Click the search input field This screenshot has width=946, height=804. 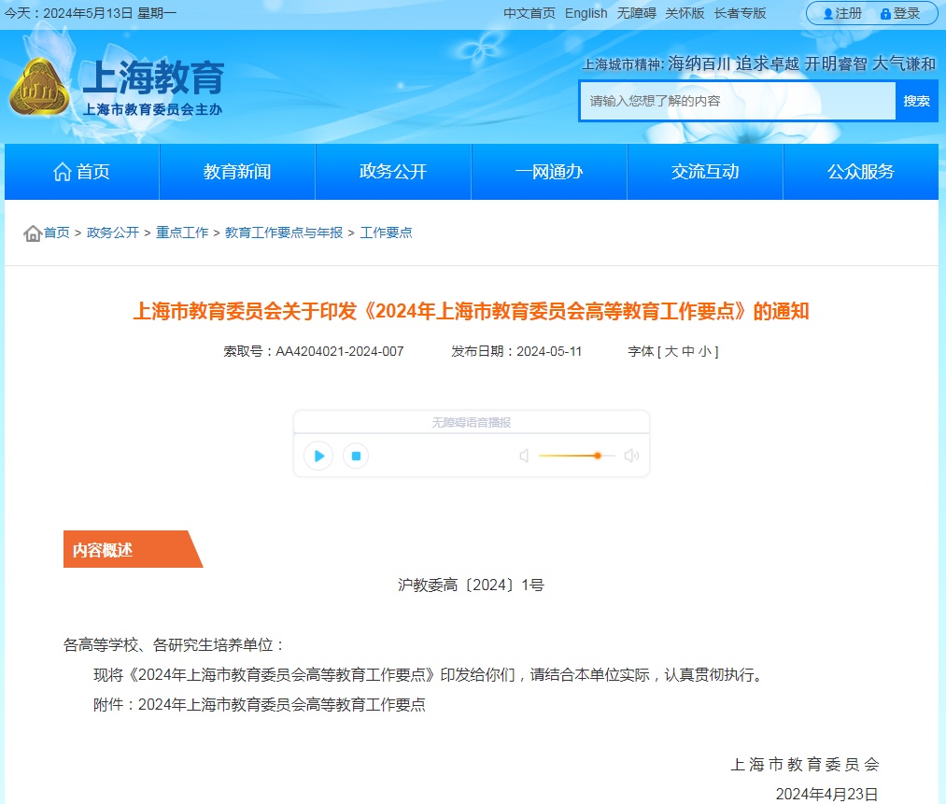738,102
